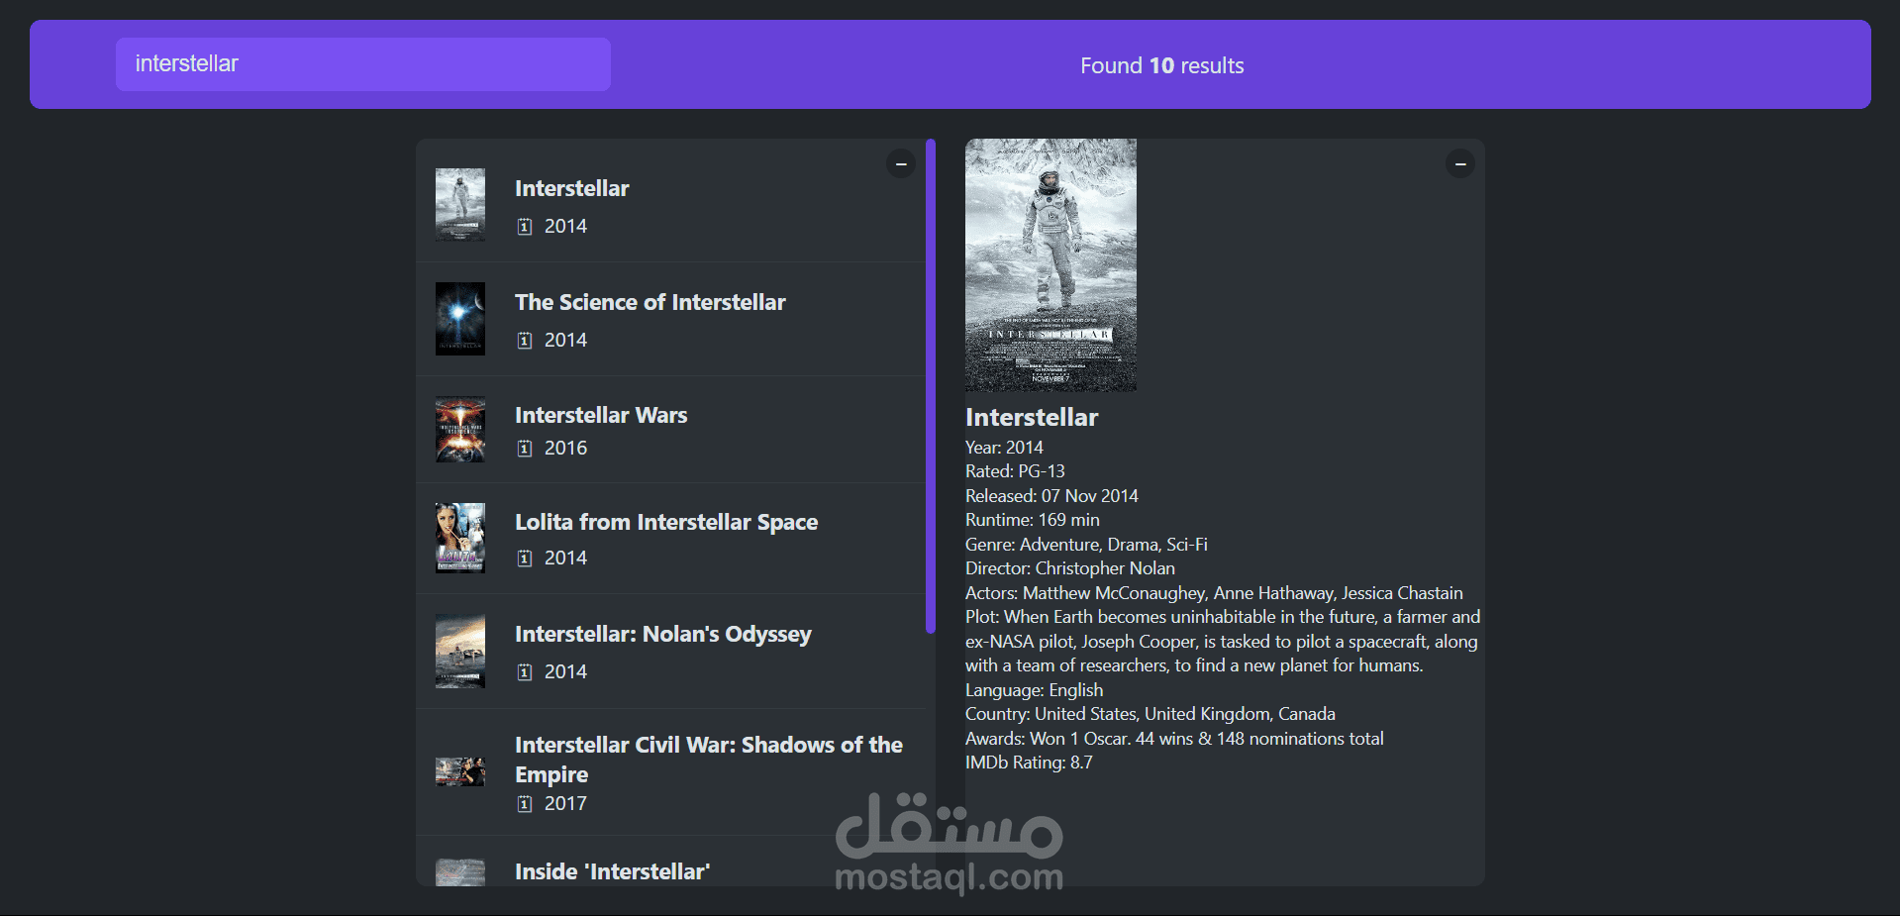Click calendar icon under Interstellar: Nolan's Odyssey
Viewport: 1900px width, 916px height.
[525, 672]
